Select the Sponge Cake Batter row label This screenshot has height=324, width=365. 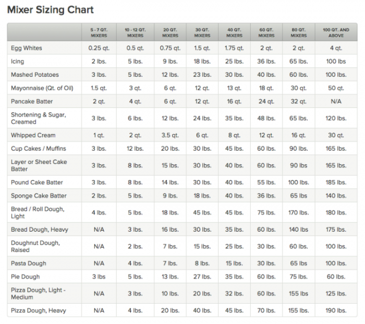39,196
